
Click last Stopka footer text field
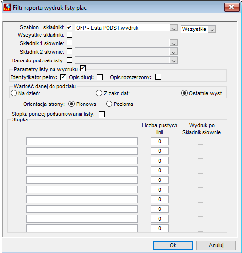pyautogui.click(x=82, y=228)
